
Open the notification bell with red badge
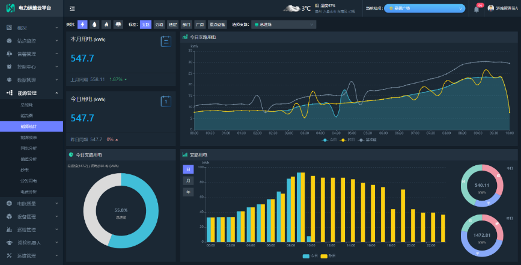pyautogui.click(x=477, y=9)
